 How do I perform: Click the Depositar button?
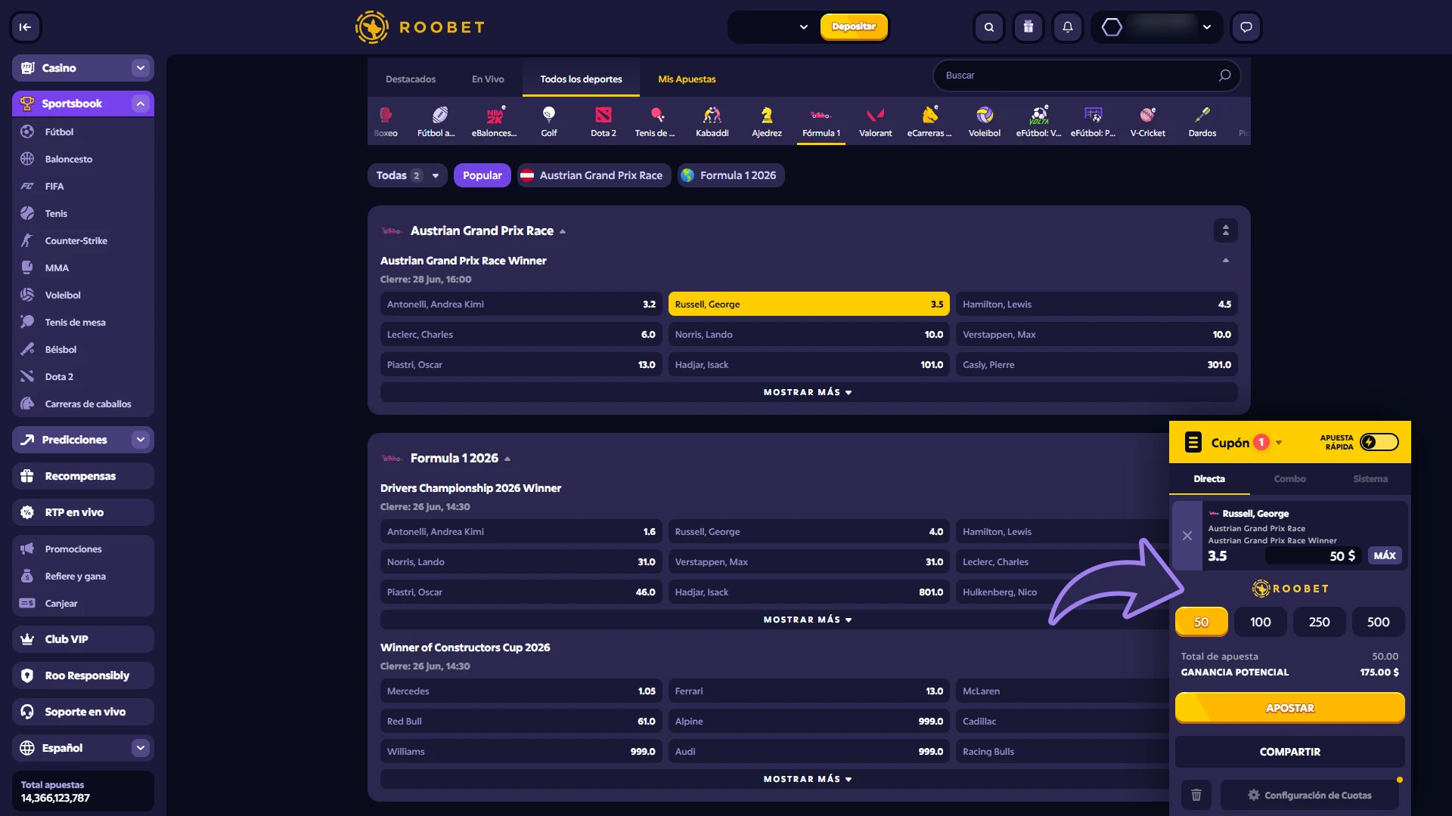point(854,26)
